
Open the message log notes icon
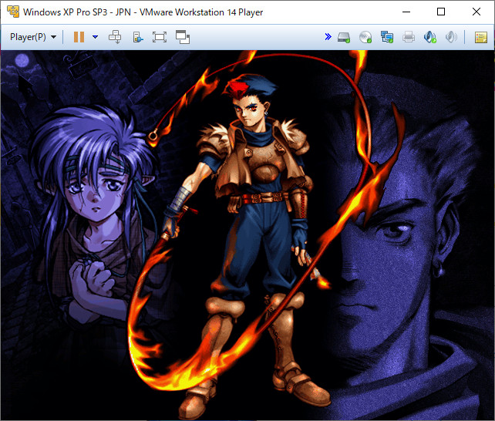481,37
